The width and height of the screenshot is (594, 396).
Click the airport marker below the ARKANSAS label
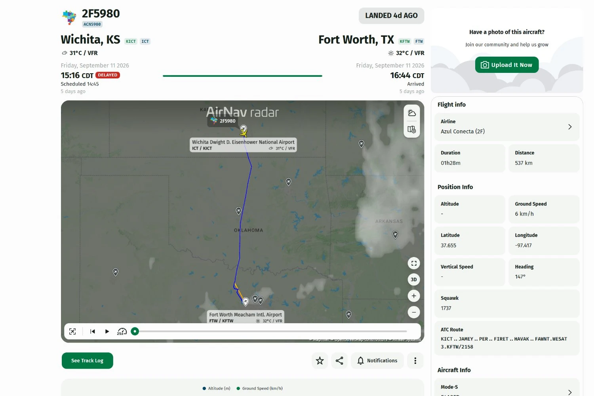[x=395, y=235]
